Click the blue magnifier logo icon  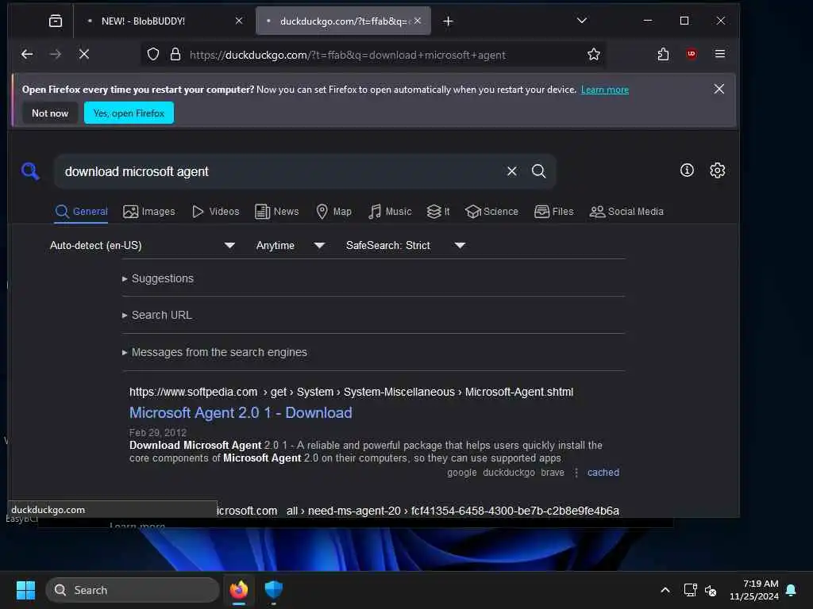coord(30,171)
